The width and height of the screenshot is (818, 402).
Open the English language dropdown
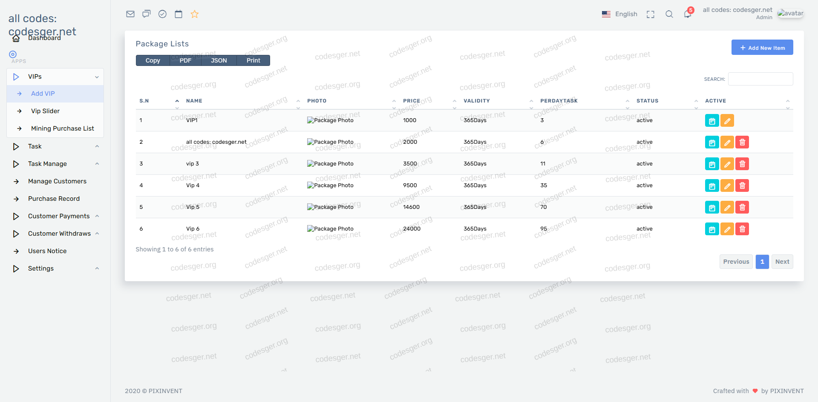tap(620, 14)
